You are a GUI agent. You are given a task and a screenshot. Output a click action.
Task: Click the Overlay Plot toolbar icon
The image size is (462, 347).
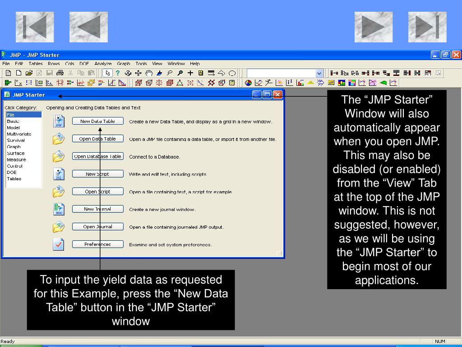click(x=259, y=83)
